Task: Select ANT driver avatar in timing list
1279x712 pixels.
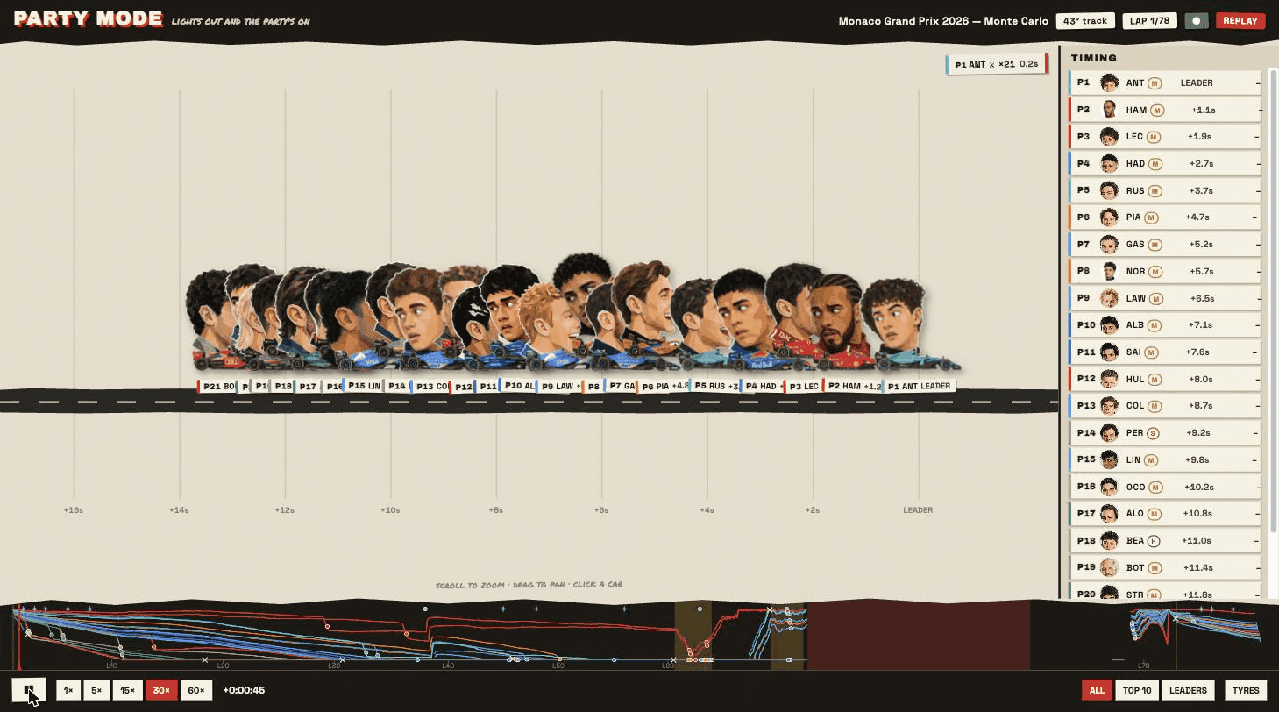Action: [x=1109, y=82]
